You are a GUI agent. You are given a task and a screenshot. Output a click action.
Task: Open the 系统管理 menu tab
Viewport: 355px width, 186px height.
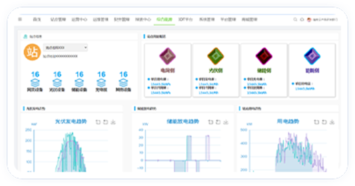pos(206,19)
